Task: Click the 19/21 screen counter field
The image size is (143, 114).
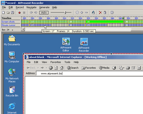Action: pyautogui.click(x=44, y=13)
